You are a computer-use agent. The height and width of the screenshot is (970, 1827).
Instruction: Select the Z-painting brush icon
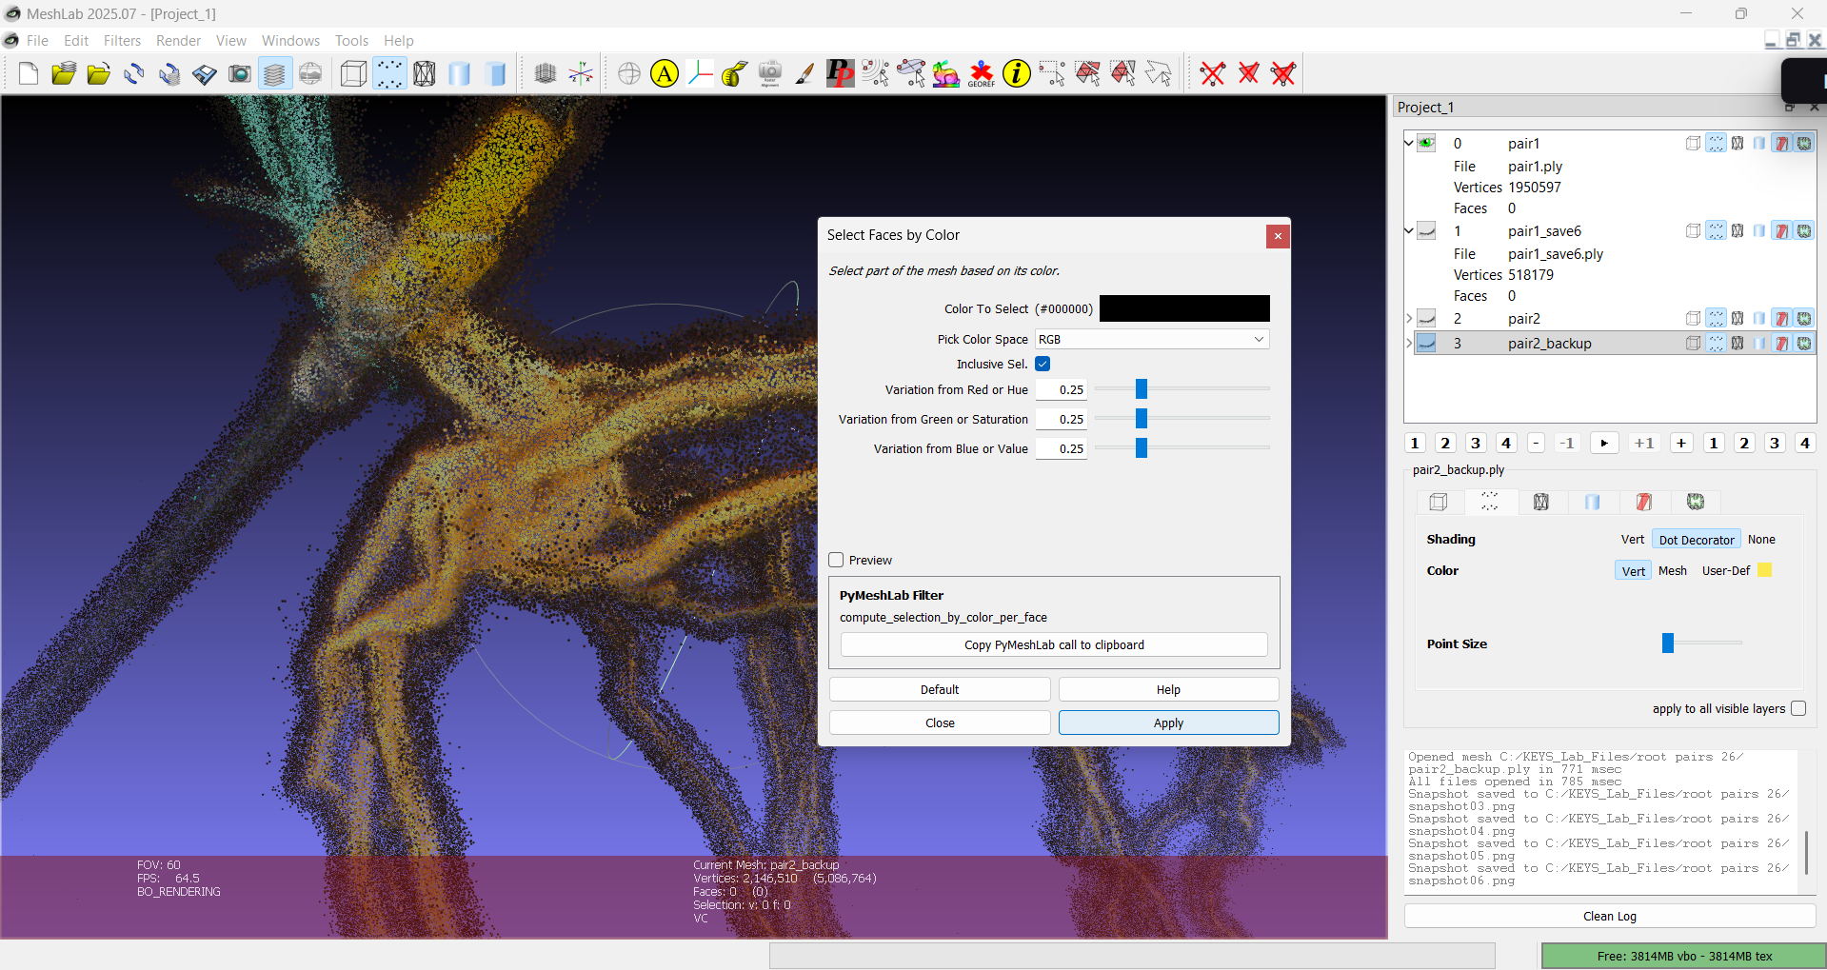804,73
